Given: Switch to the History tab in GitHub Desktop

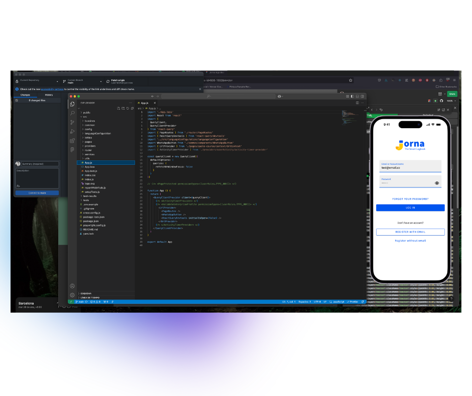Looking at the screenshot, I should 49,94.
